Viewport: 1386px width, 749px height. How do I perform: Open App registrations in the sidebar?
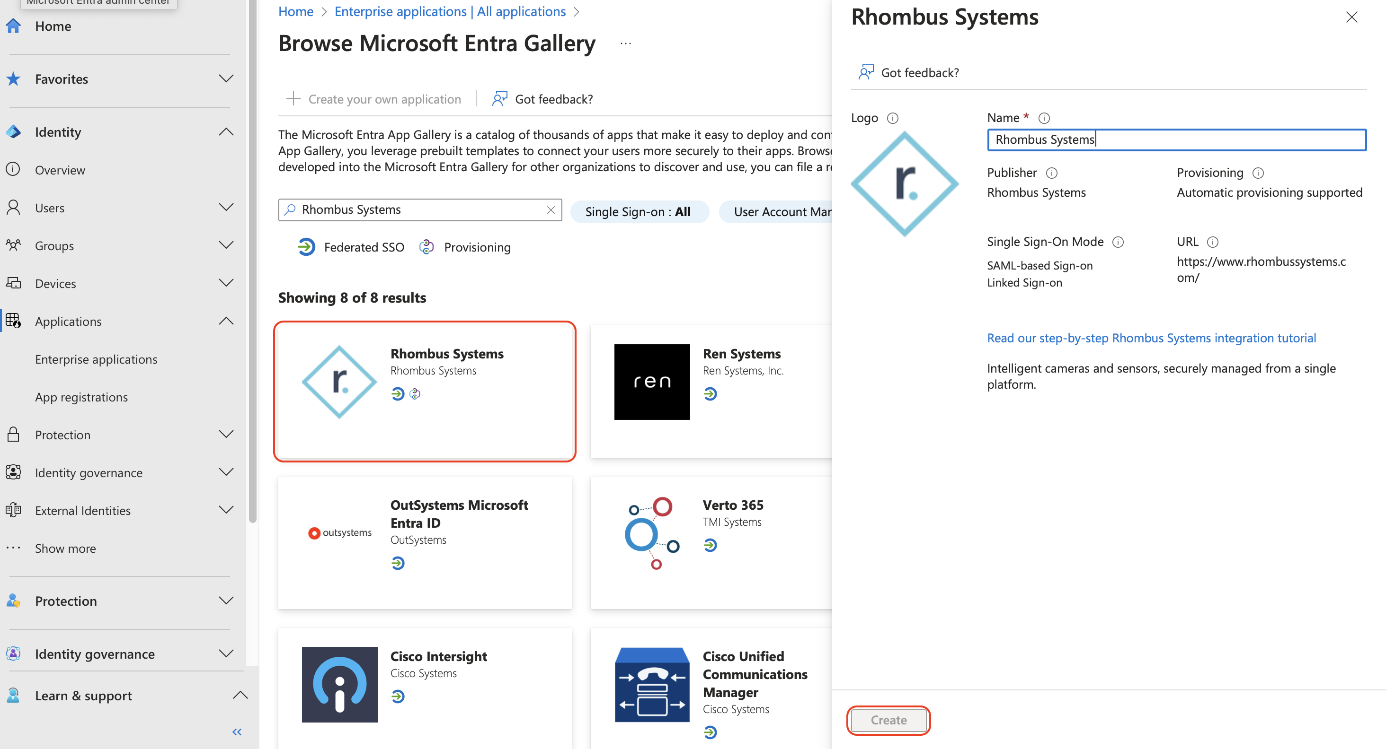tap(81, 397)
